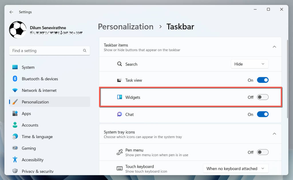Open the Touch keyboard dropdown

tap(236, 169)
